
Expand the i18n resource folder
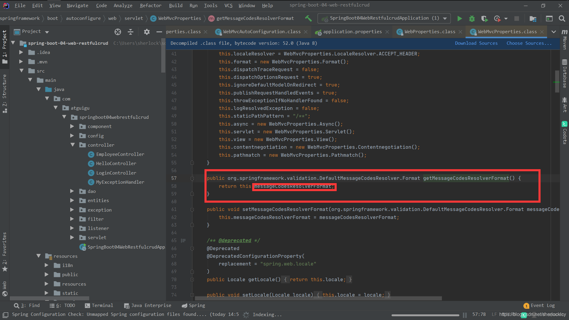(x=47, y=265)
